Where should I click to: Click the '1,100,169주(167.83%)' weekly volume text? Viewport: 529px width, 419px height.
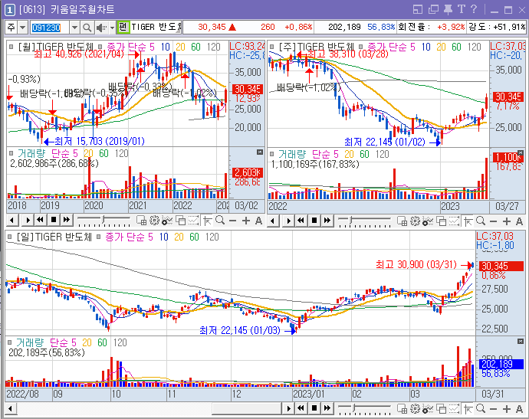[x=315, y=164]
